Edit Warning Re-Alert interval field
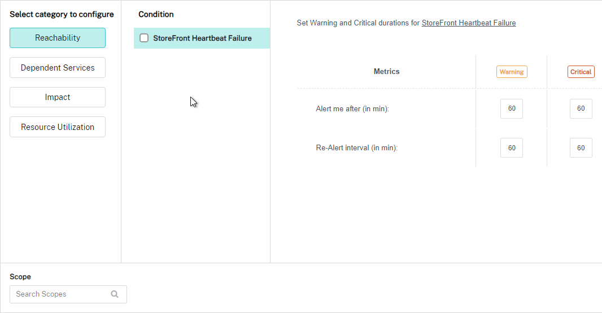The image size is (602, 313). coord(512,148)
